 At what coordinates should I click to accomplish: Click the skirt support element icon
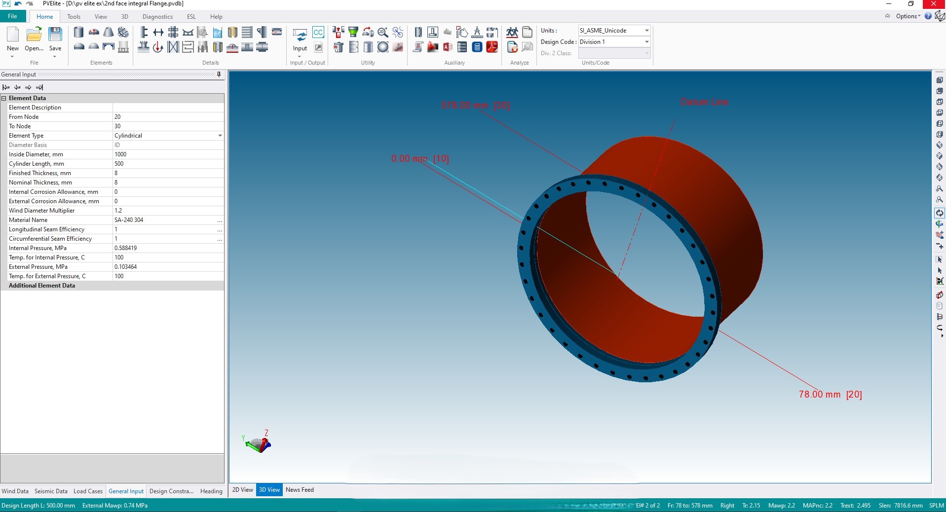[123, 47]
